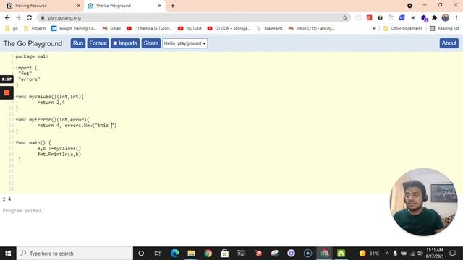This screenshot has width=463, height=260.
Task: Open the Hello, playground examples dropdown
Action: coord(185,43)
